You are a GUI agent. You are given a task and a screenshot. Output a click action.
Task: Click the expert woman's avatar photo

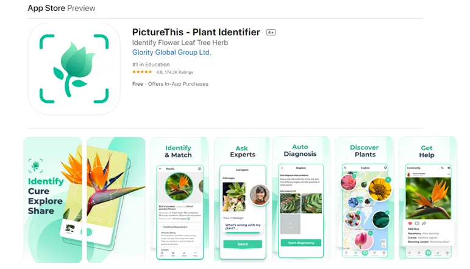click(260, 195)
